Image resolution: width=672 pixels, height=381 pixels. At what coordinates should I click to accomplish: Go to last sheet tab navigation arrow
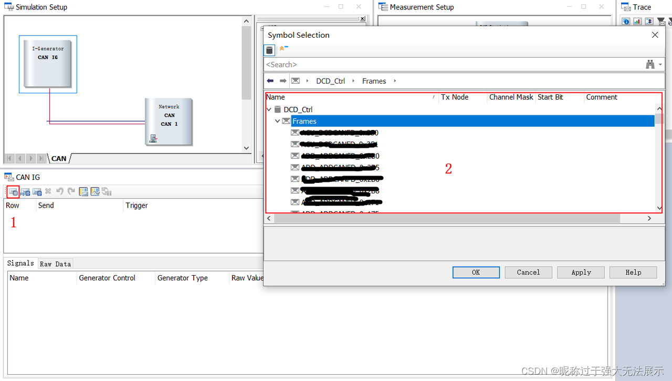41,158
